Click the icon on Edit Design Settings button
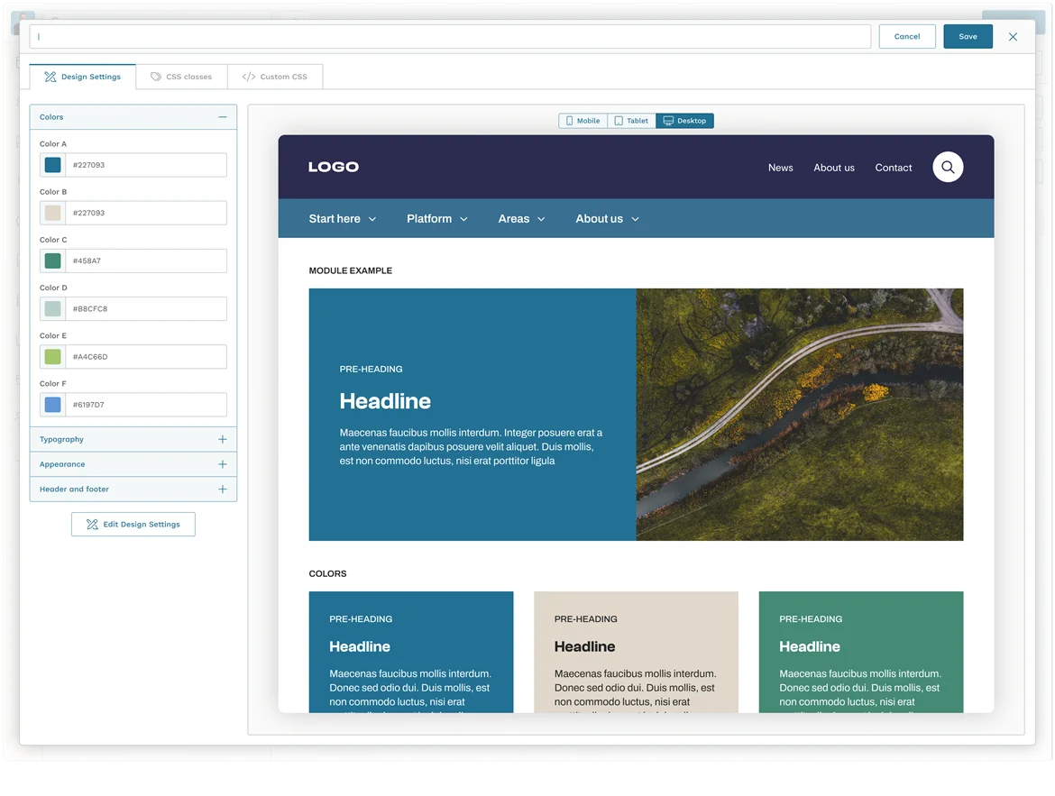The image size is (1055, 796). click(92, 524)
